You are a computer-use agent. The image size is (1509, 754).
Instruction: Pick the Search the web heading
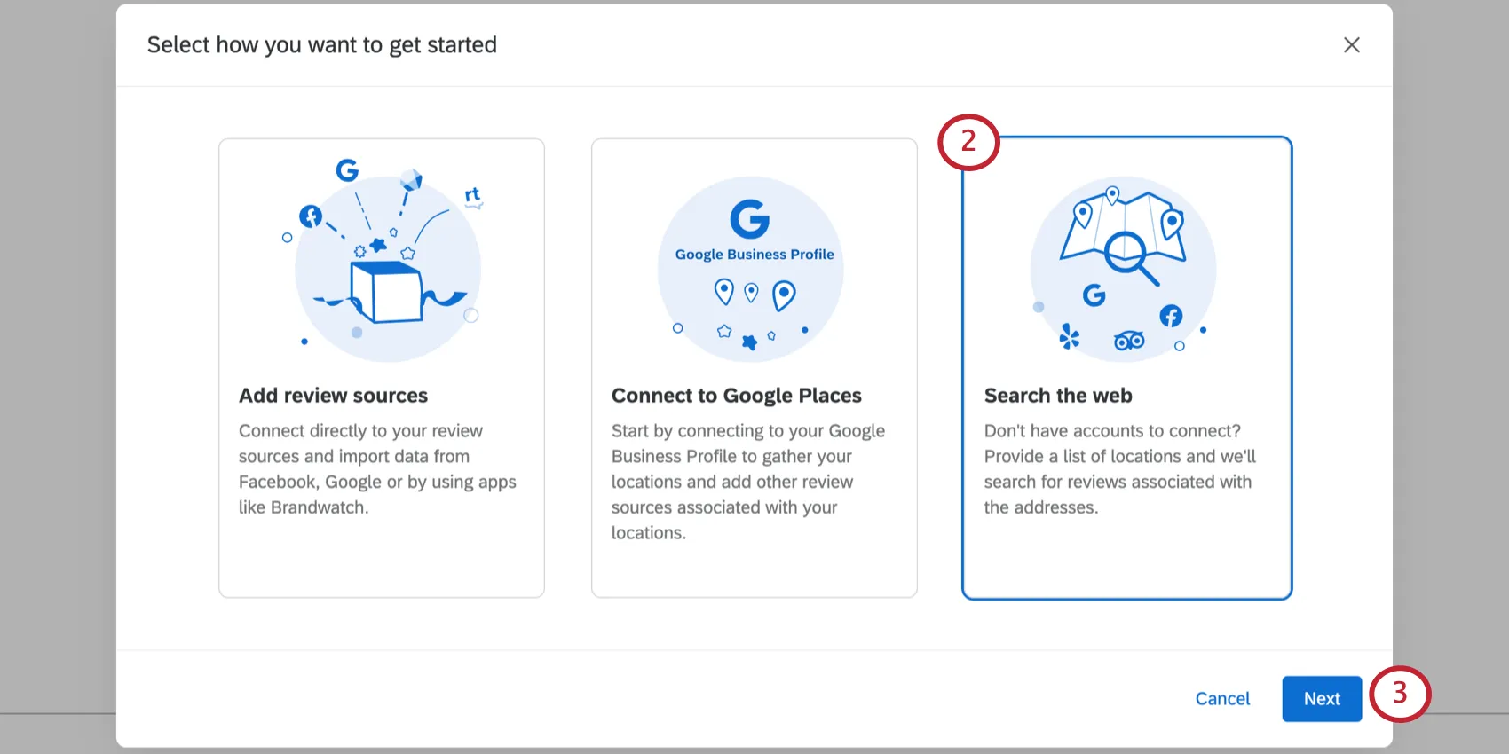(1058, 396)
